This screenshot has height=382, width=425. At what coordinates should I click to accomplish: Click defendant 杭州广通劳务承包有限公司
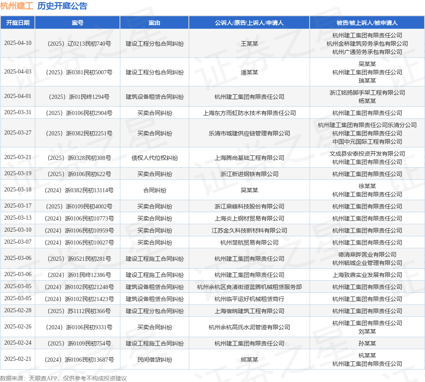point(367,52)
